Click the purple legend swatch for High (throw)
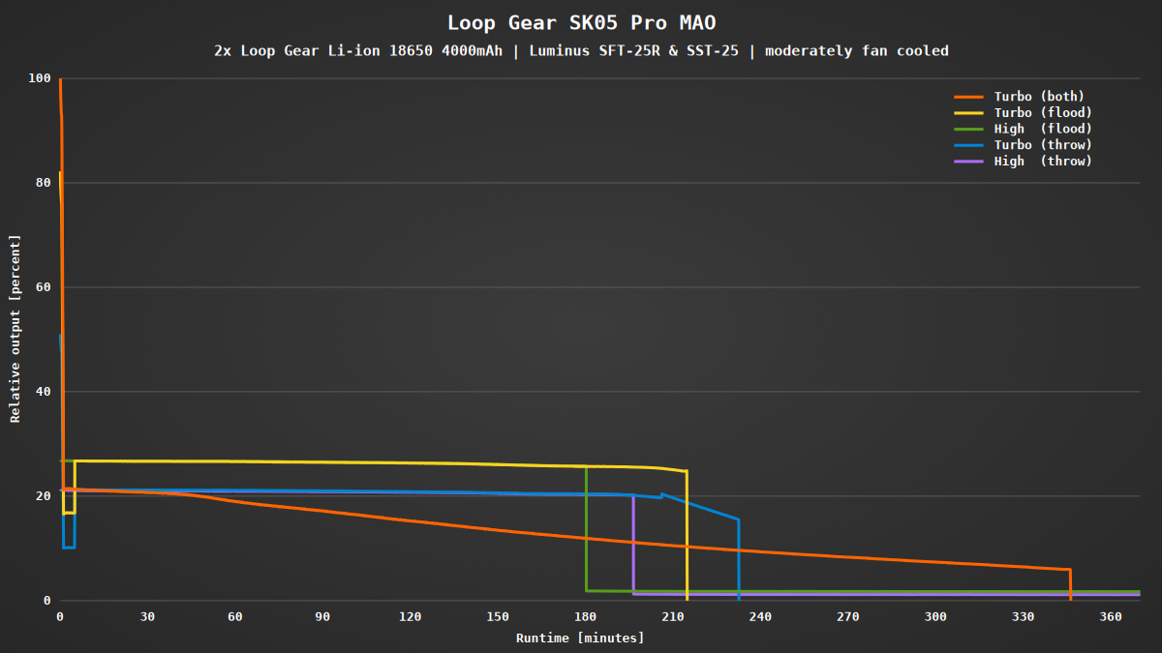Screen dimensions: 1162x653 (968, 162)
